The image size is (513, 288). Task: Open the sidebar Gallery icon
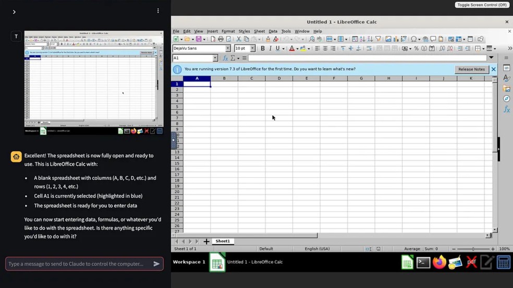[506, 89]
